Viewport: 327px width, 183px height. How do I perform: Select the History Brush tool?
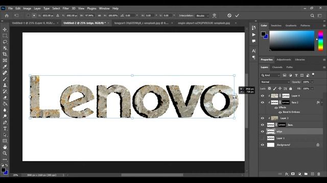point(5,91)
